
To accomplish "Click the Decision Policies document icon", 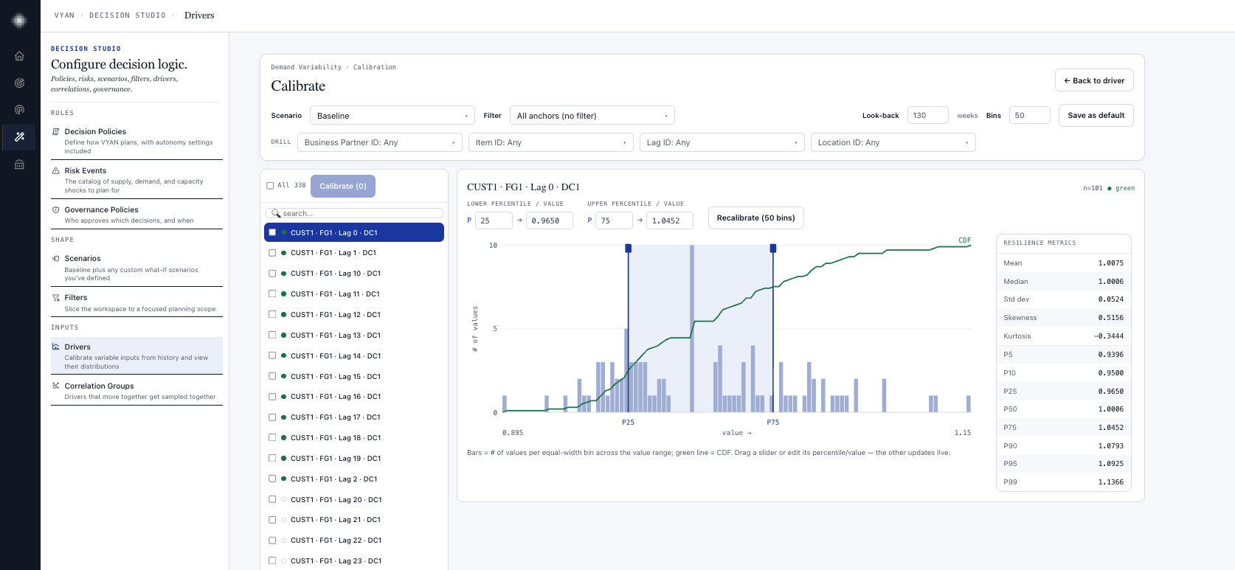I will click(x=56, y=131).
